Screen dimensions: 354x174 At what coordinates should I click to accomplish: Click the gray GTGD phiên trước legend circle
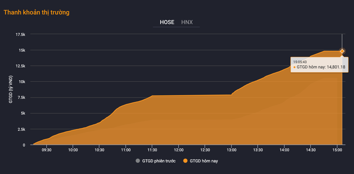coord(138,161)
